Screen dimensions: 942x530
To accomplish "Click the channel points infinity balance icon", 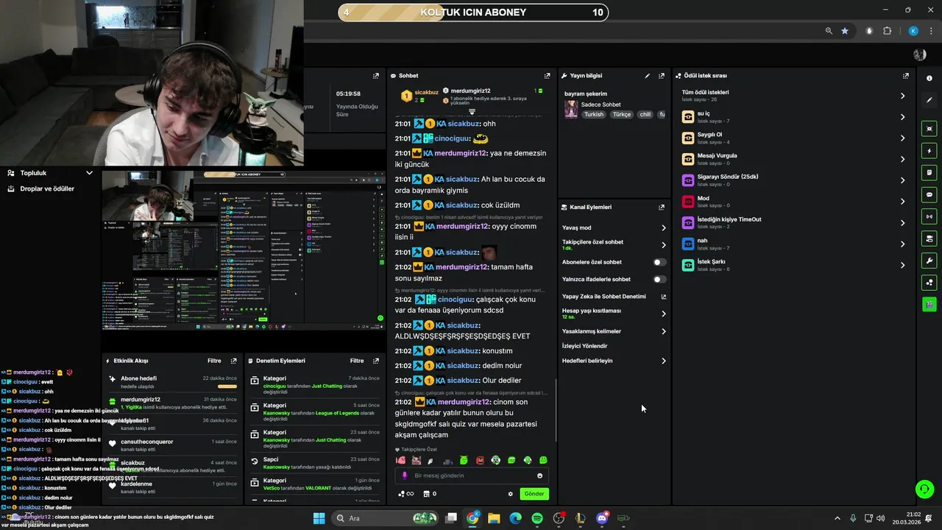I will [406, 494].
